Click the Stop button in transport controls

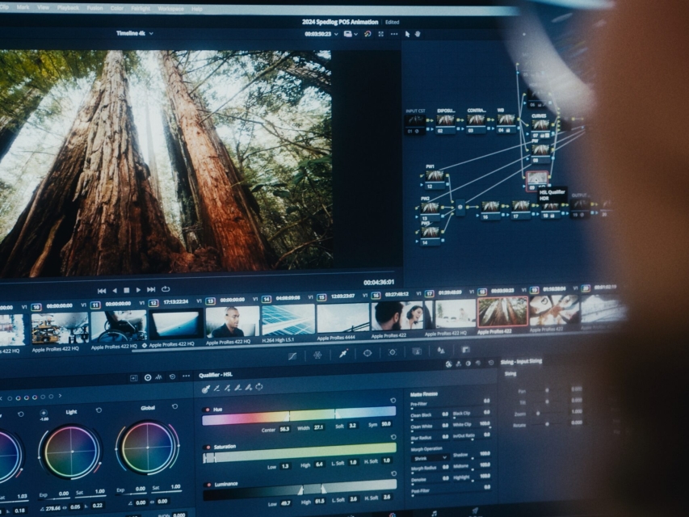(126, 290)
